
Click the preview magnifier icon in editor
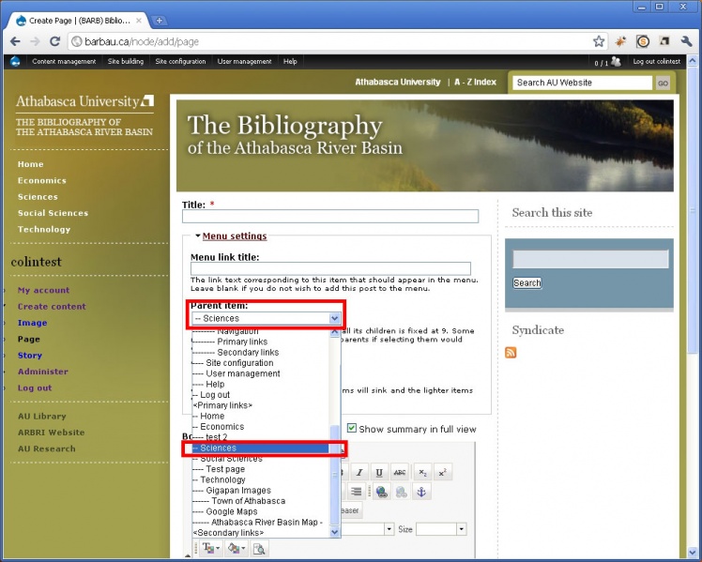(259, 548)
